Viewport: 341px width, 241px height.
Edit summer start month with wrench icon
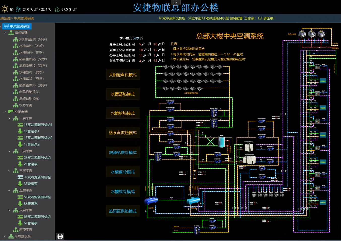pos(143,44)
